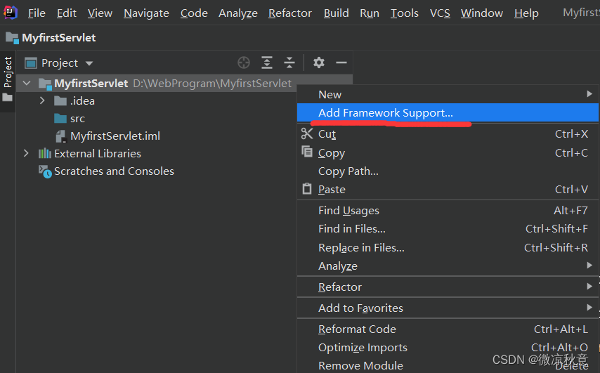
Task: Expand External Libraries node
Action: [x=27, y=154]
